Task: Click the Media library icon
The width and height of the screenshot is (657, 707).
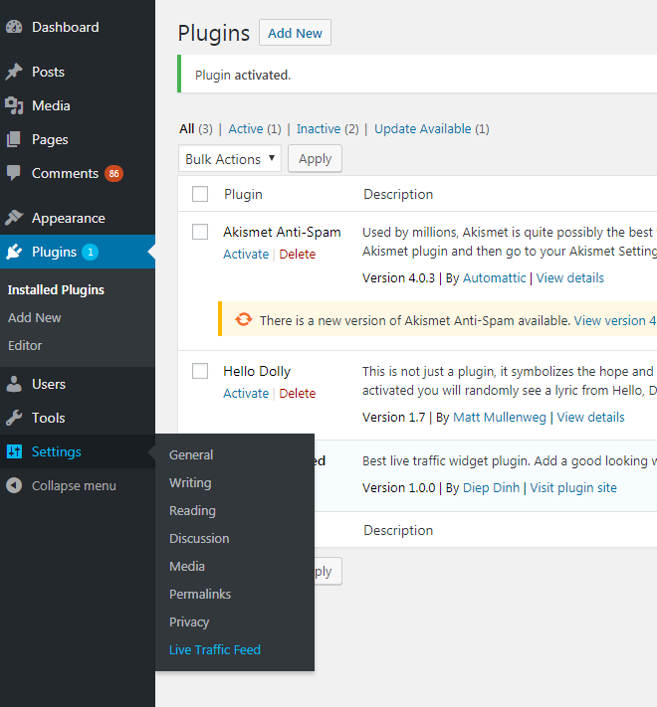Action: click(x=14, y=105)
